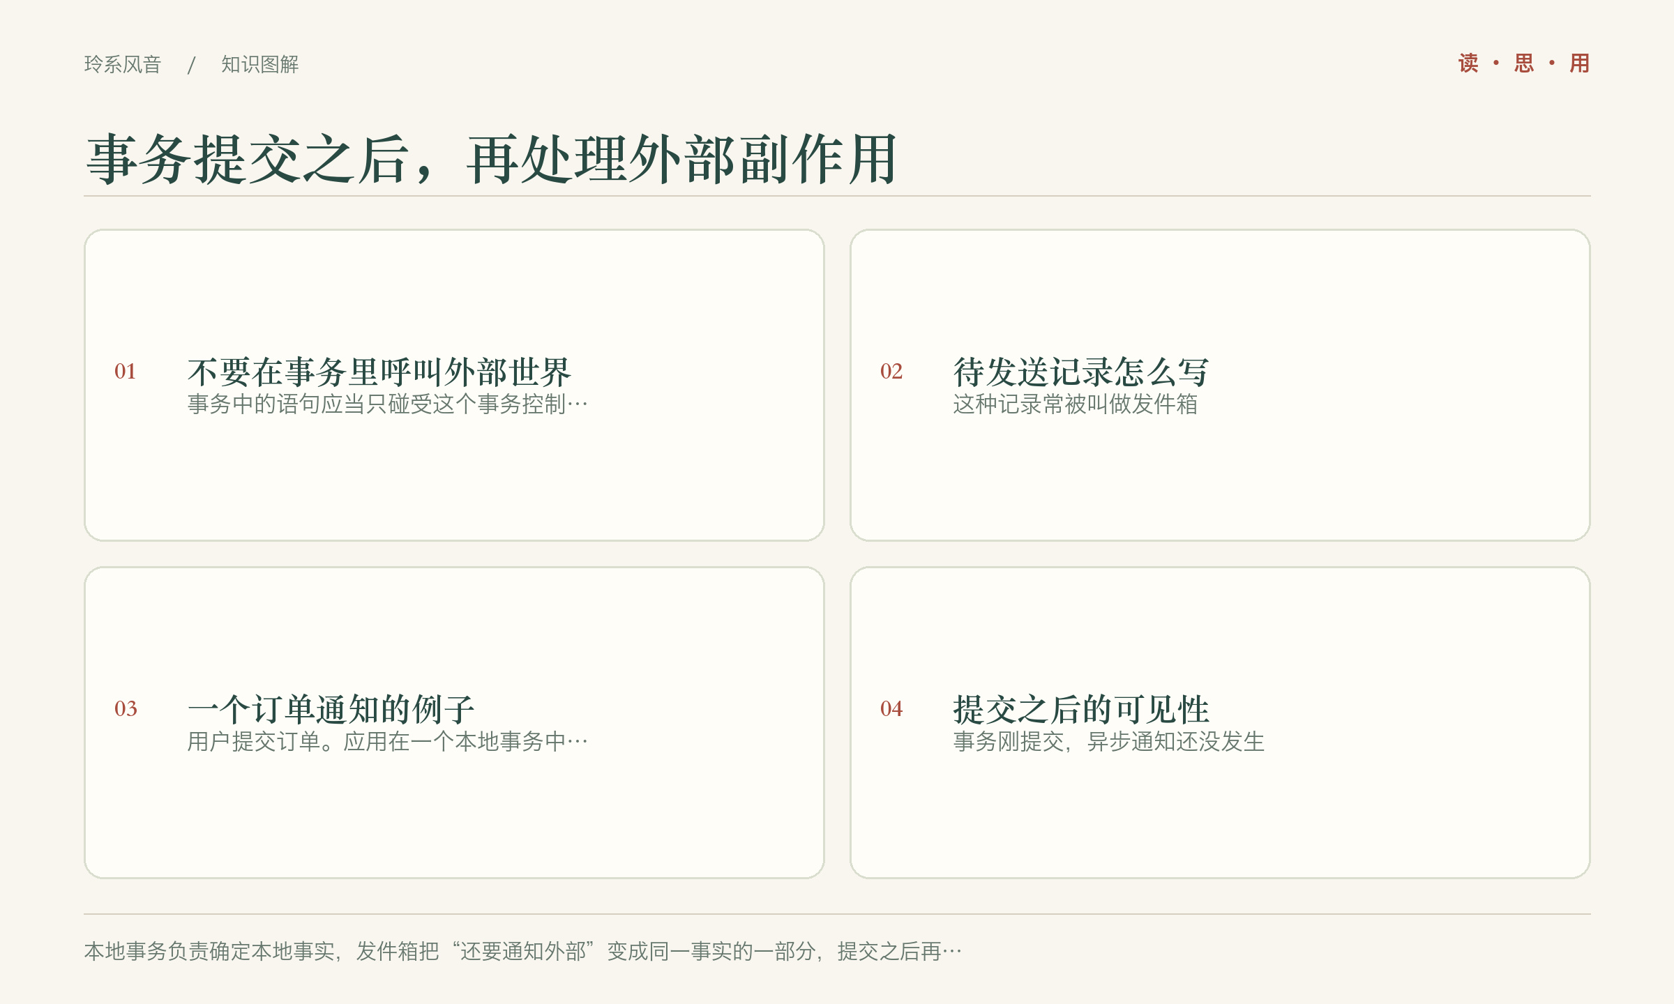The image size is (1674, 1004).
Task: Click subtitle 事务刚提交，异步通知还没发生
Action: (x=1109, y=741)
